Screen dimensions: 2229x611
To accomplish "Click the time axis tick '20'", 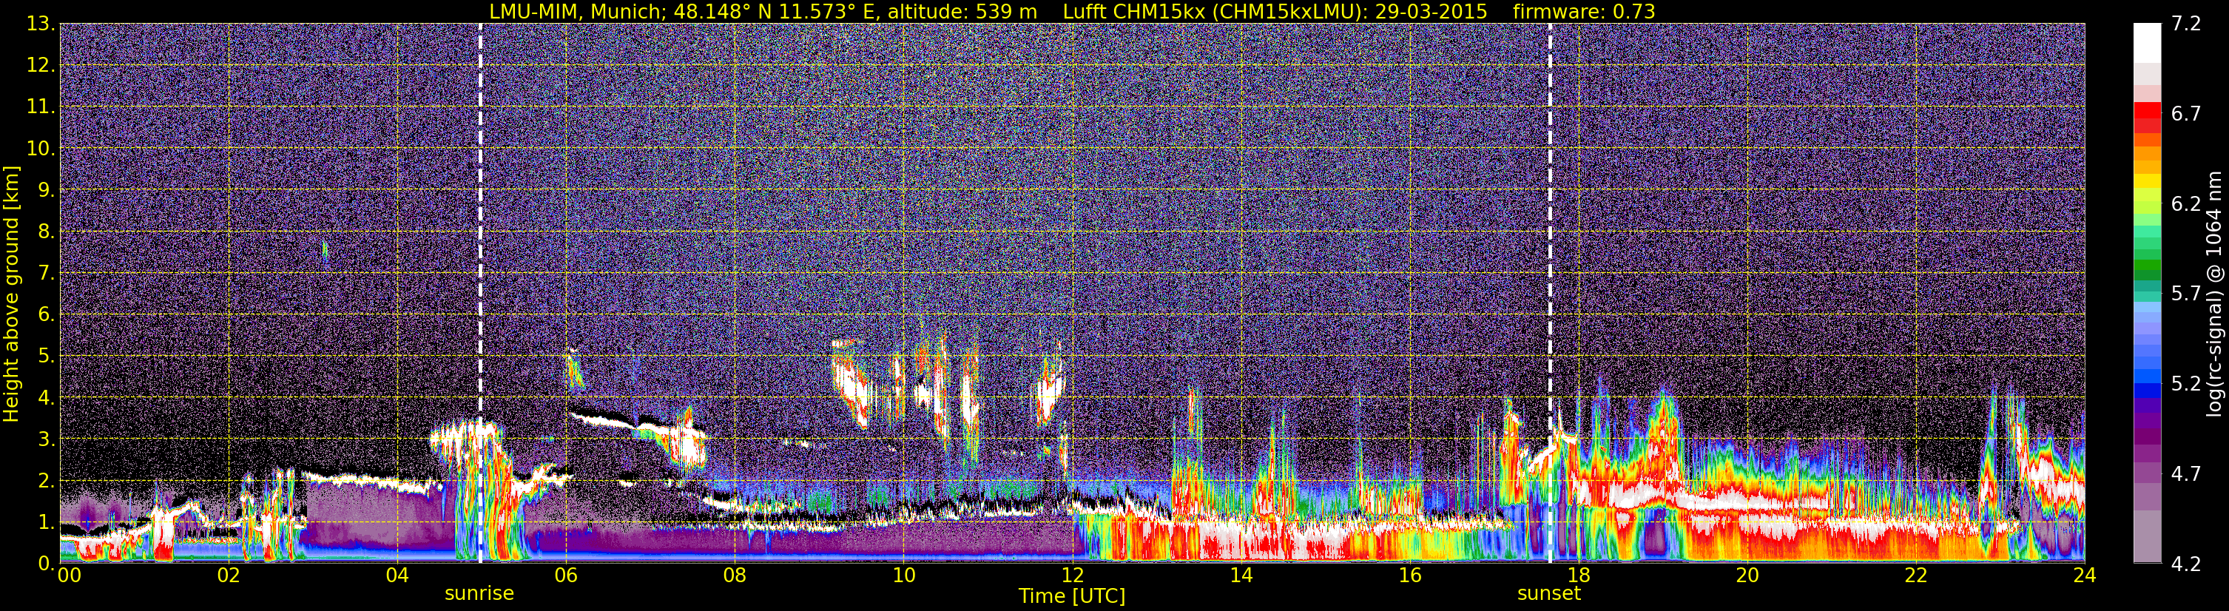I will click(1747, 575).
